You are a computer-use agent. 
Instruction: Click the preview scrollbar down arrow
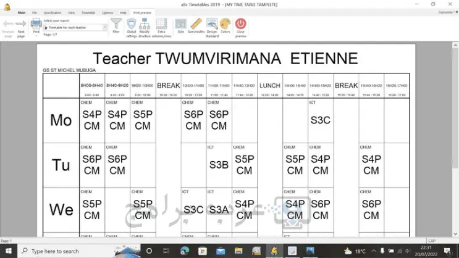point(455,234)
